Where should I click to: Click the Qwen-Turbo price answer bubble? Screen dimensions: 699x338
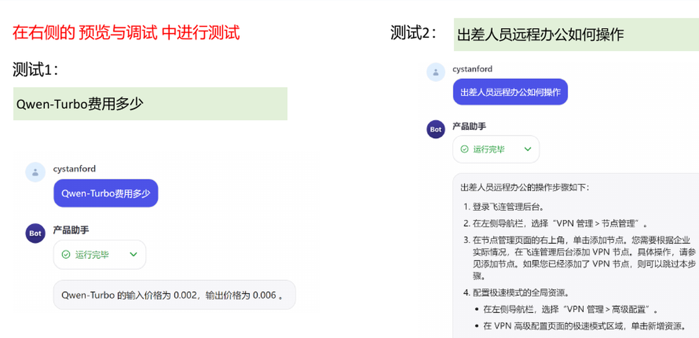174,295
